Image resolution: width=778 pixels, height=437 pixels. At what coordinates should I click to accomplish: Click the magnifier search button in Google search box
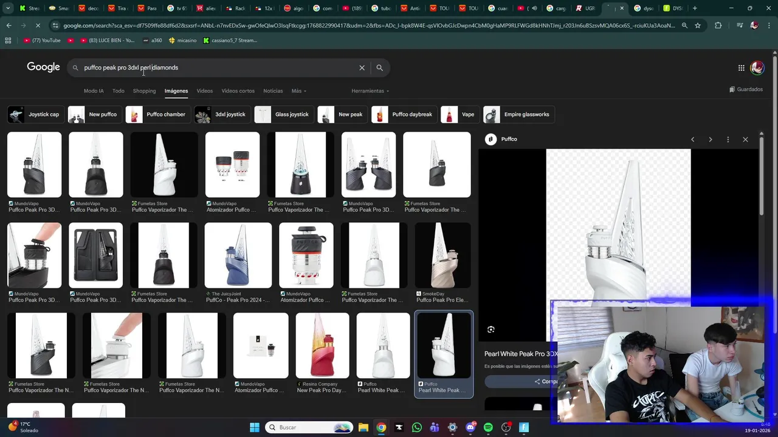click(x=379, y=67)
